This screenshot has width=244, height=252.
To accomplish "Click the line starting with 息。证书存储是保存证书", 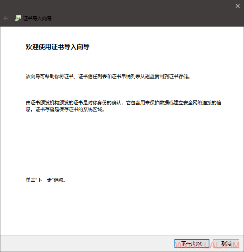I will 66,110.
